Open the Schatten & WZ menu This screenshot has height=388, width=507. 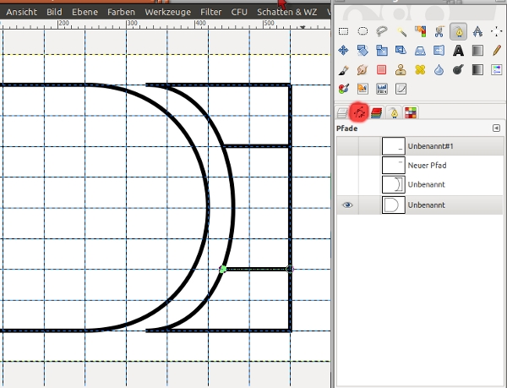point(286,13)
